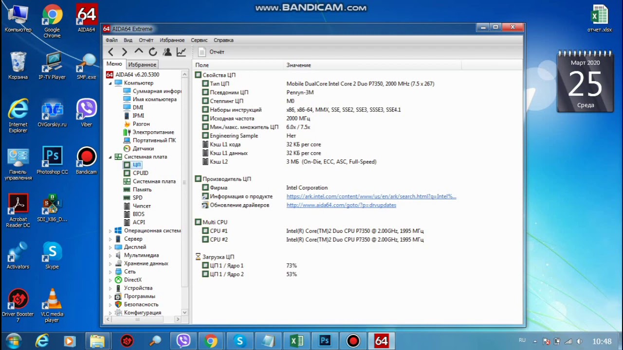This screenshot has height=350, width=623.
Task: Open the отчет.xlsx file on desktop
Action: click(600, 18)
